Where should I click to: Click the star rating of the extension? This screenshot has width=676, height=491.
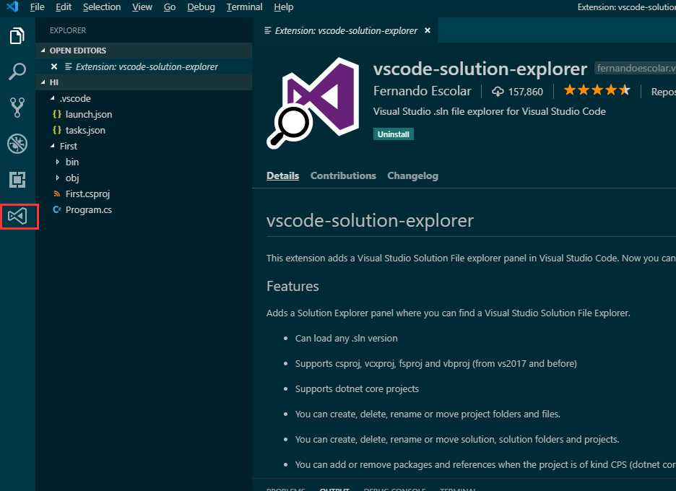coord(597,90)
